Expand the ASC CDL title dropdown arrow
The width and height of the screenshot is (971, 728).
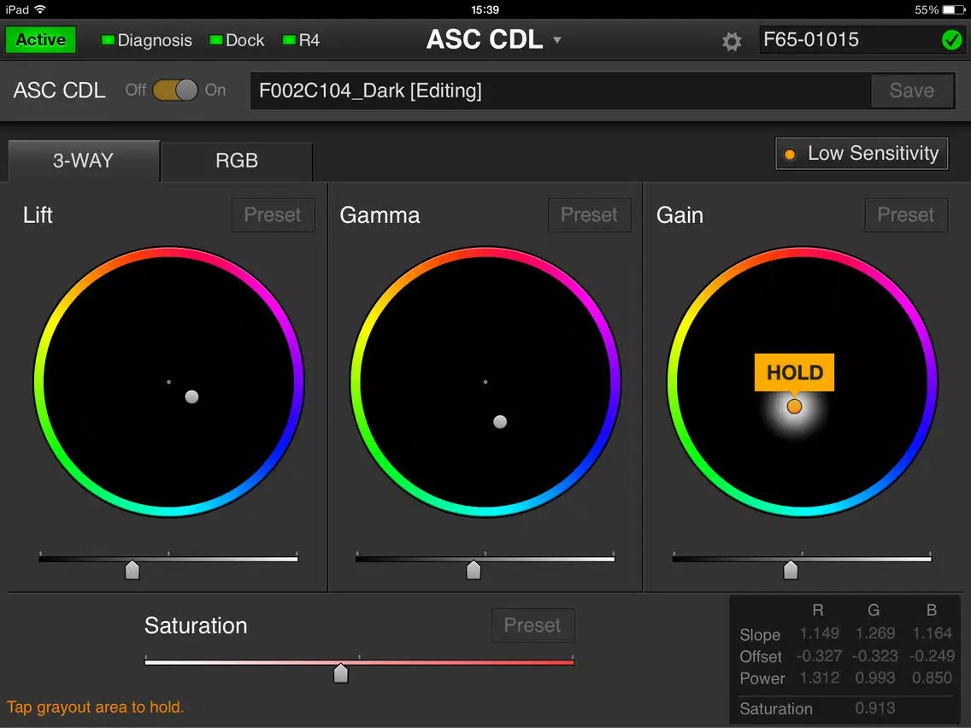pyautogui.click(x=557, y=39)
